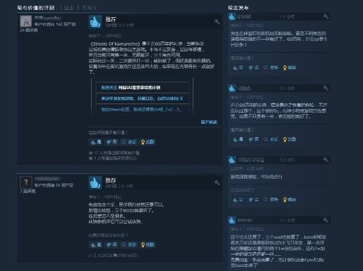Open the question-mark avatar of the 54-product reviewer
Screen dimensions: 363x271
(x=26, y=183)
